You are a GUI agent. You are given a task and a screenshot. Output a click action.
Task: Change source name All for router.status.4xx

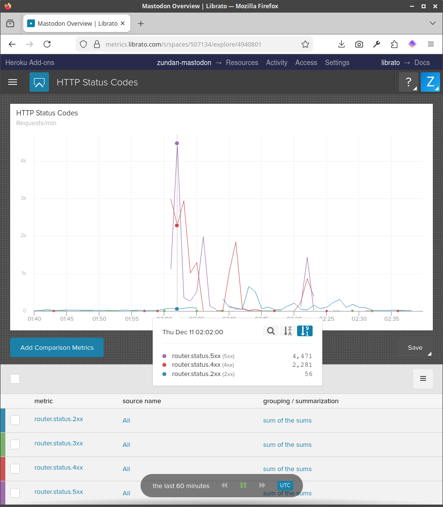click(127, 469)
